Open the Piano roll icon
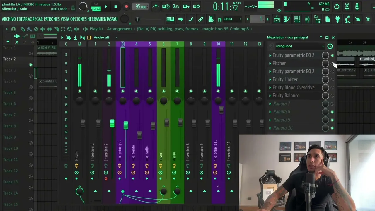Image resolution: width=375 pixels, height=211 pixels. point(287,19)
